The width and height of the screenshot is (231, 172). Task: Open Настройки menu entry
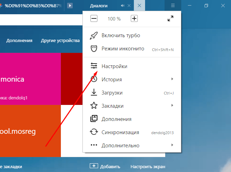[x=132, y=66]
